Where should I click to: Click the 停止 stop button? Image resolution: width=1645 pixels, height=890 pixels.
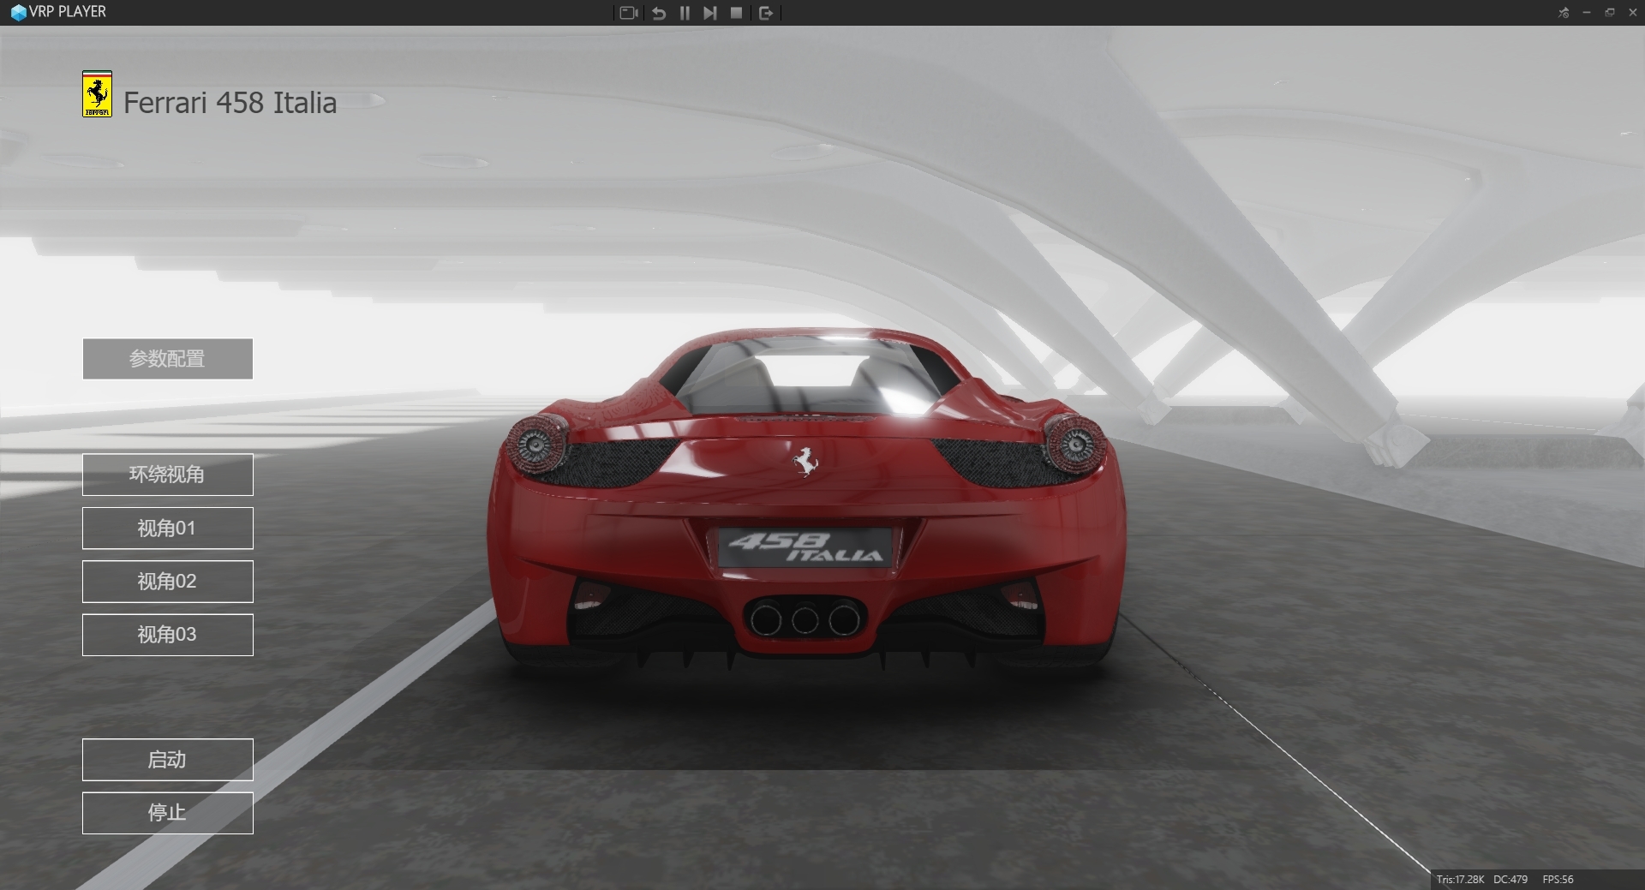(x=168, y=813)
